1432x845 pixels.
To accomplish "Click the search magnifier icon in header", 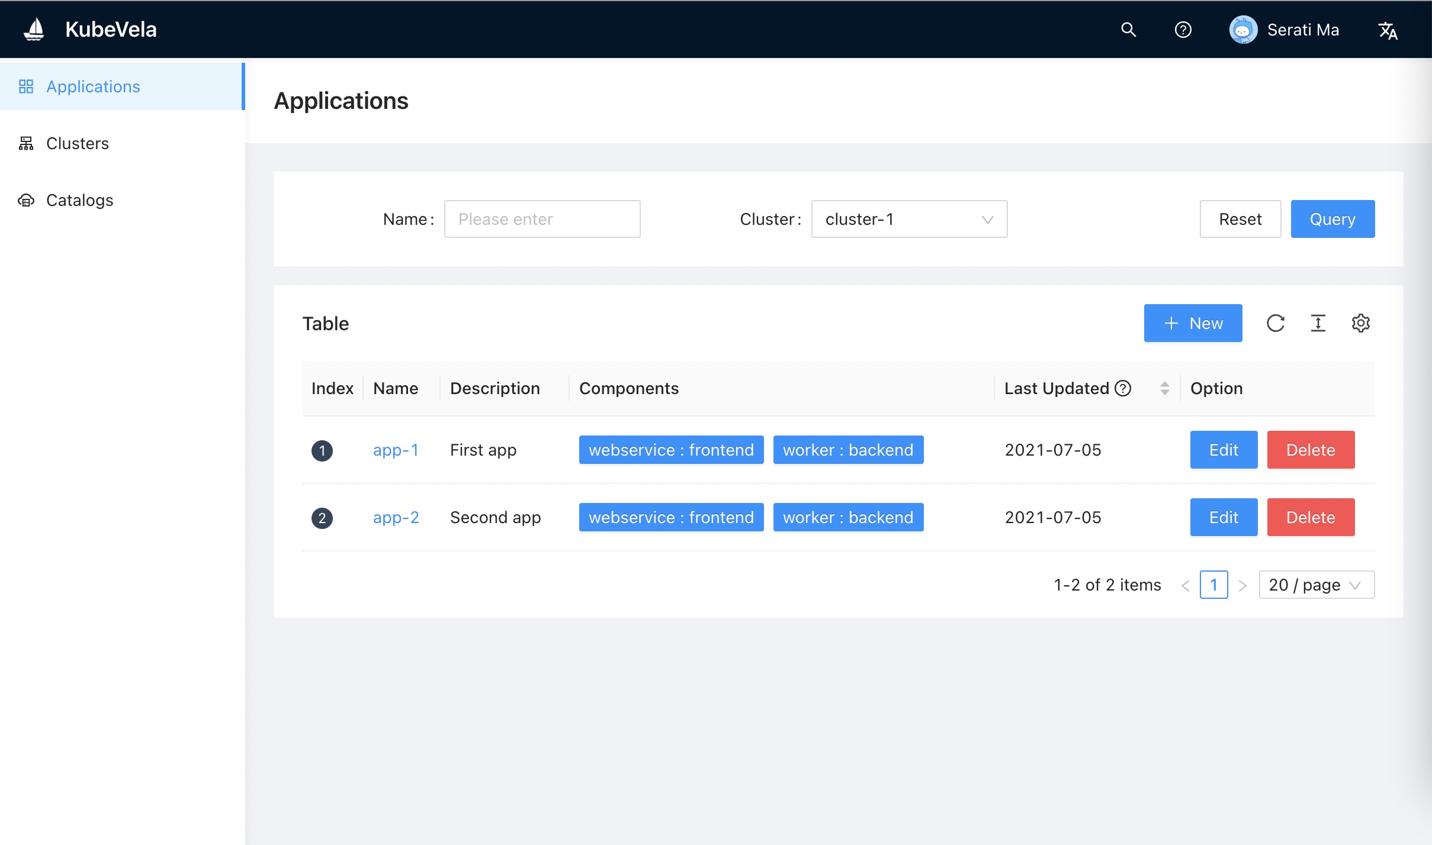I will 1128,30.
